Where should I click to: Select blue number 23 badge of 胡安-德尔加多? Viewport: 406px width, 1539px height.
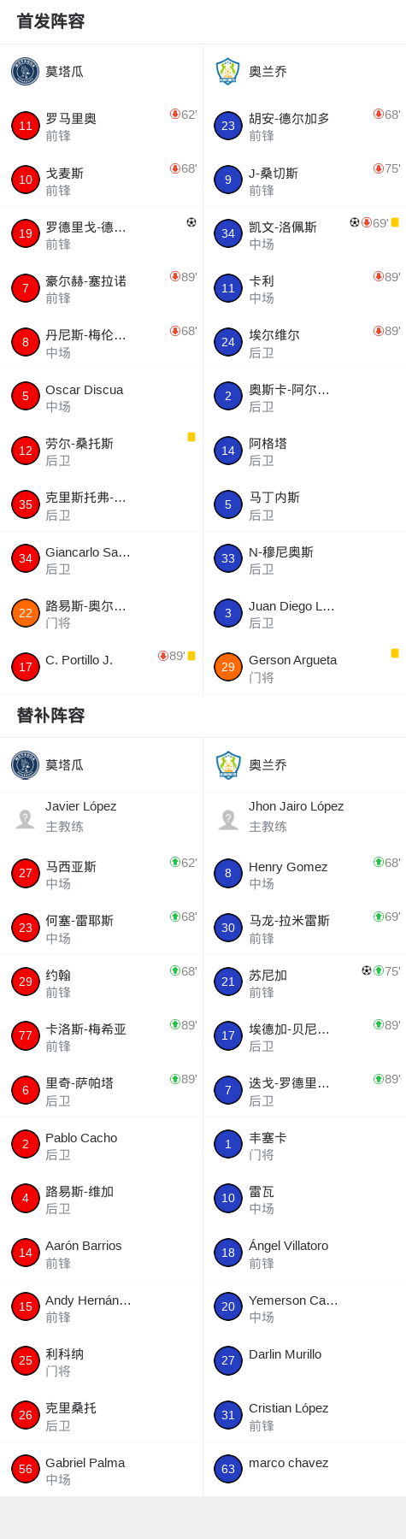click(x=228, y=126)
